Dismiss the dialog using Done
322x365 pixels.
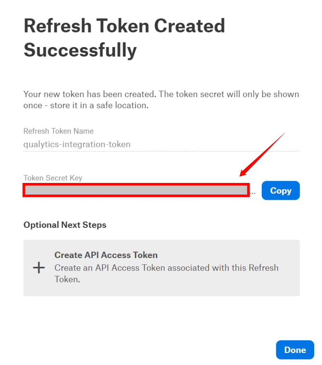tap(295, 350)
